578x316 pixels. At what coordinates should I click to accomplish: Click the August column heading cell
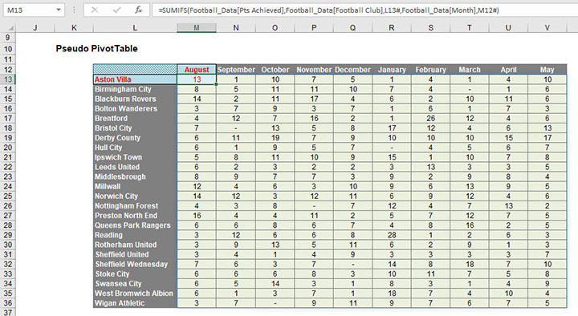(x=197, y=69)
